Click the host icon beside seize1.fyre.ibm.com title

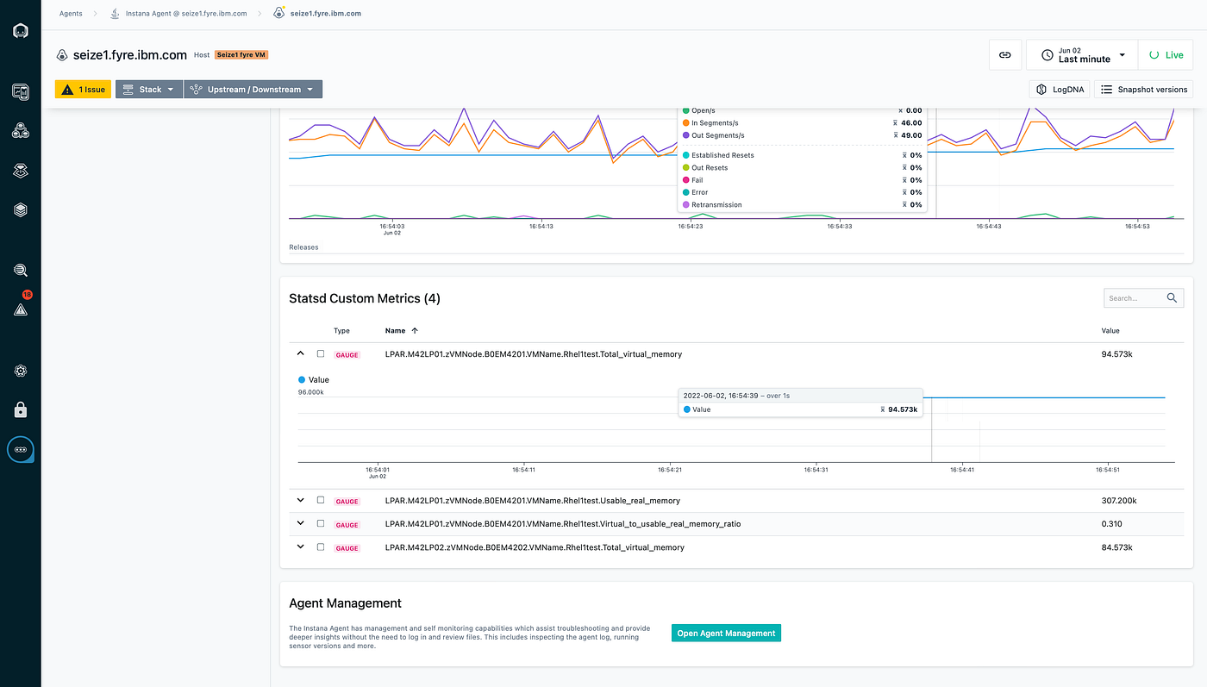[62, 55]
